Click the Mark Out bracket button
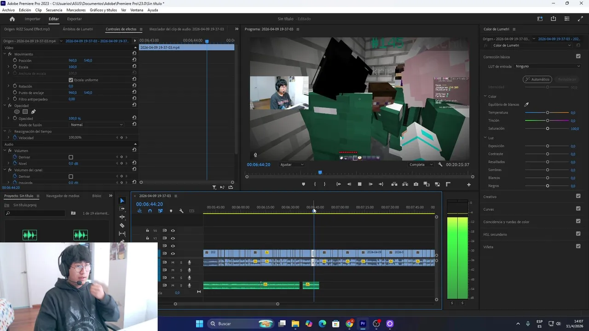Image resolution: width=589 pixels, height=331 pixels. pyautogui.click(x=324, y=184)
